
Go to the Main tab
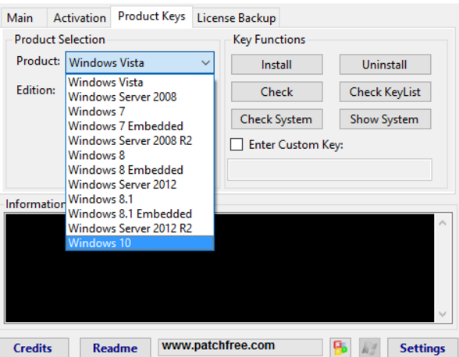(x=20, y=18)
